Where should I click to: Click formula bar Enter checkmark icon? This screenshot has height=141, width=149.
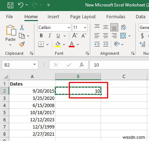[x=69, y=65]
